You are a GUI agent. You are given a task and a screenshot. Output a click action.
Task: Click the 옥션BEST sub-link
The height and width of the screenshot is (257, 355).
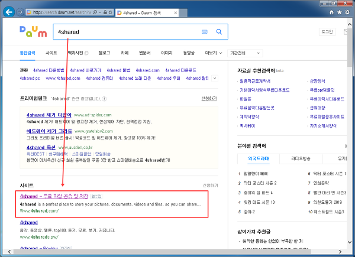point(35,154)
